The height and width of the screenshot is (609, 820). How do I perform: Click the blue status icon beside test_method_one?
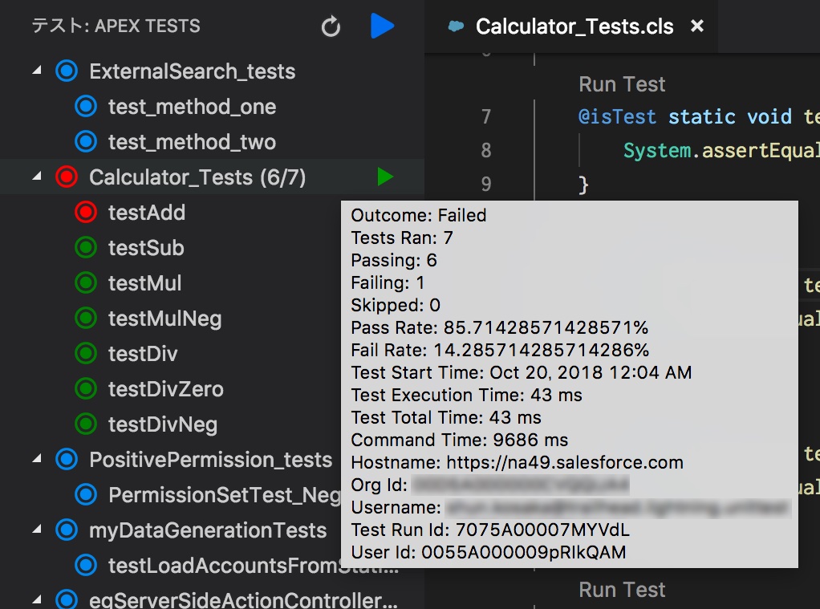[x=86, y=106]
